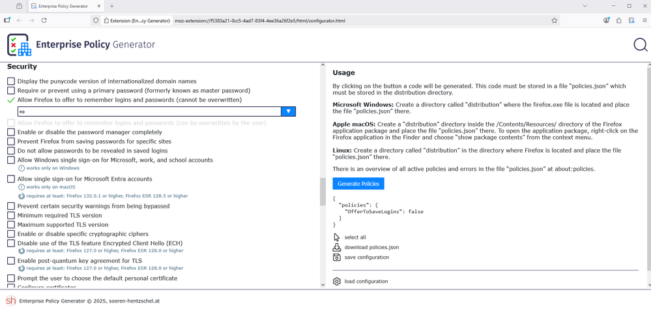
Task: Toggle Prevent Firefox from saving passwords checkbox
Action: tap(11, 141)
